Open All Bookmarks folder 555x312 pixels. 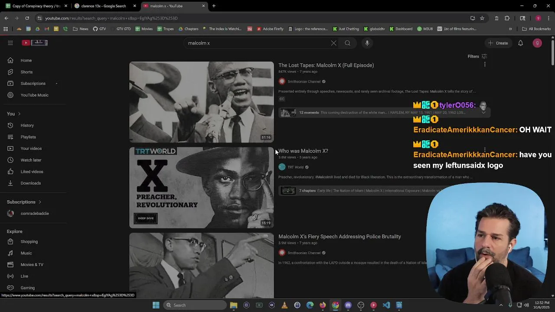coord(536,29)
